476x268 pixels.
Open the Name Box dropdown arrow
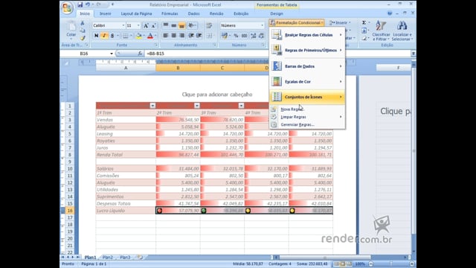click(112, 54)
